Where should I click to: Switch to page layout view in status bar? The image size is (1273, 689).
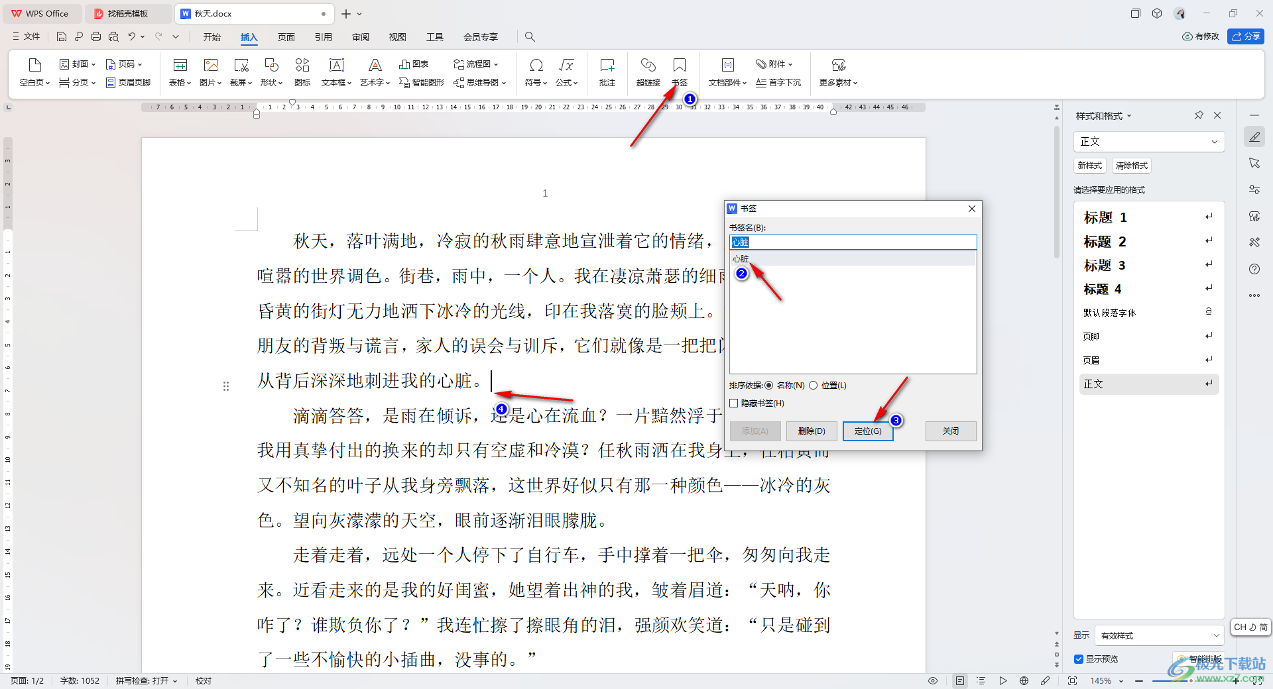(x=960, y=681)
